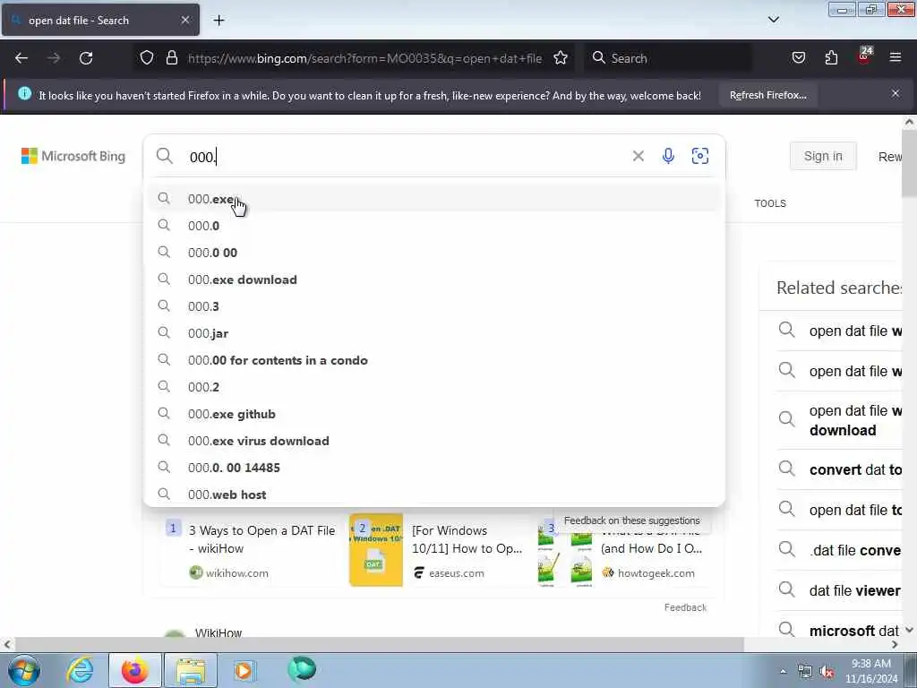Click the Firefox toolbar Search field
917x688 pixels.
(666, 58)
